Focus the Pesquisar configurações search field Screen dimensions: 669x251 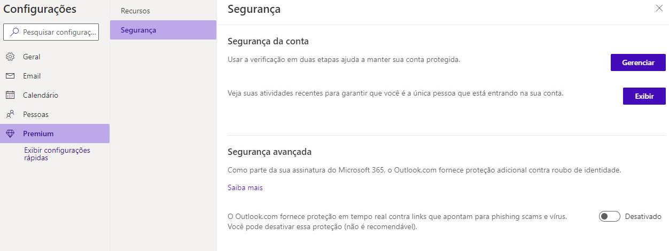[x=51, y=32]
